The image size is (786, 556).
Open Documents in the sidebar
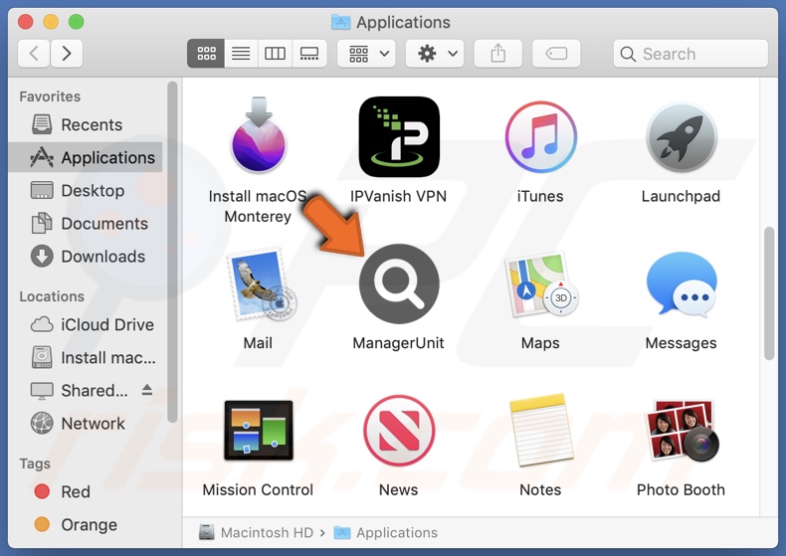[x=86, y=224]
